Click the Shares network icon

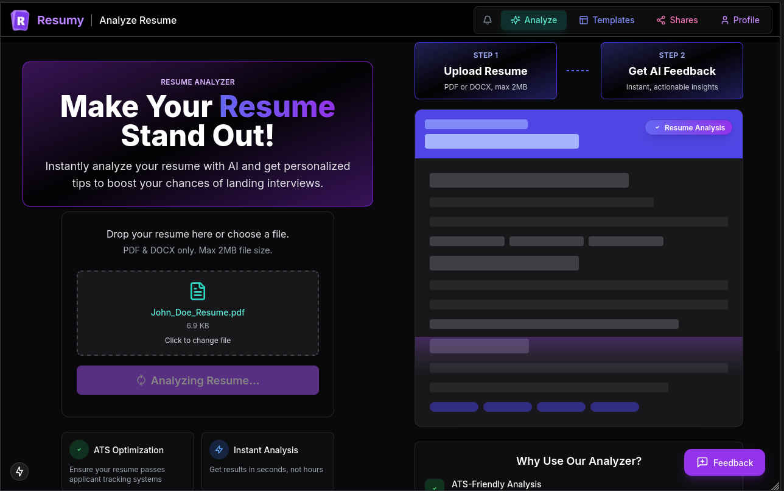(660, 19)
